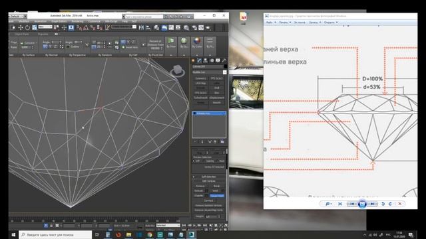Open the Customize menu
The image size is (426, 239).
click(95, 21)
